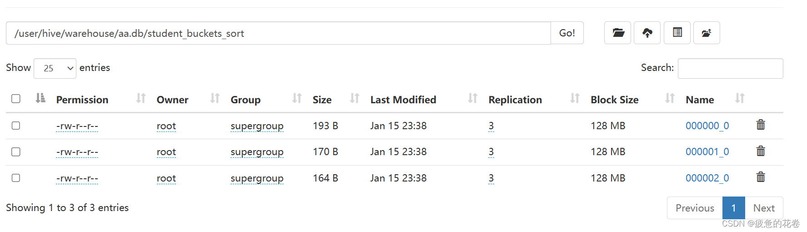Image resolution: width=807 pixels, height=232 pixels.
Task: Click the folder-with-arrow icon button
Action: pos(706,33)
